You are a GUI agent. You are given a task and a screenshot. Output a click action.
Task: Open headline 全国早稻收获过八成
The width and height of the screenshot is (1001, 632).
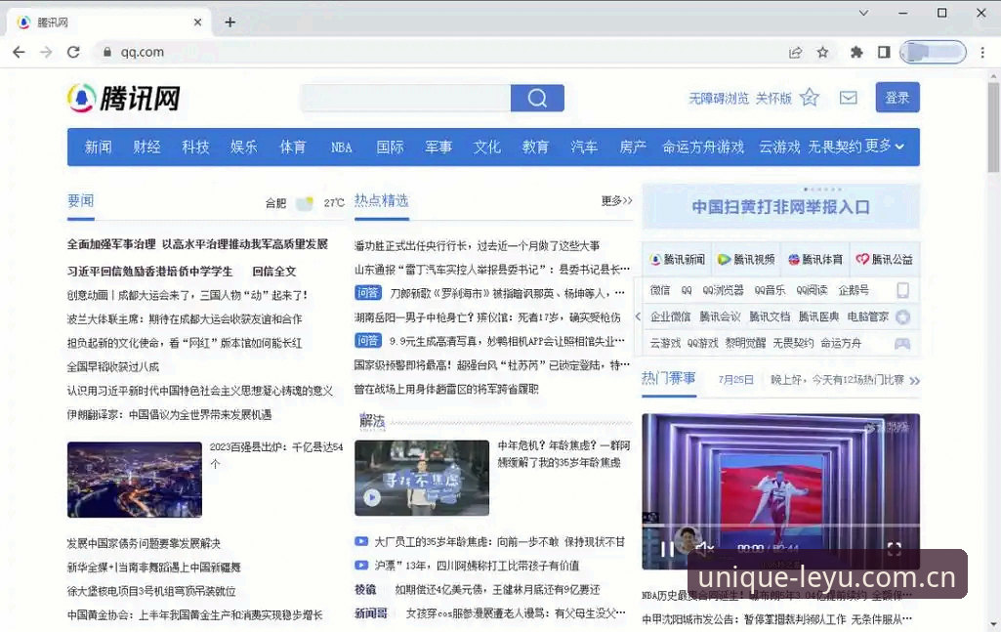113,366
